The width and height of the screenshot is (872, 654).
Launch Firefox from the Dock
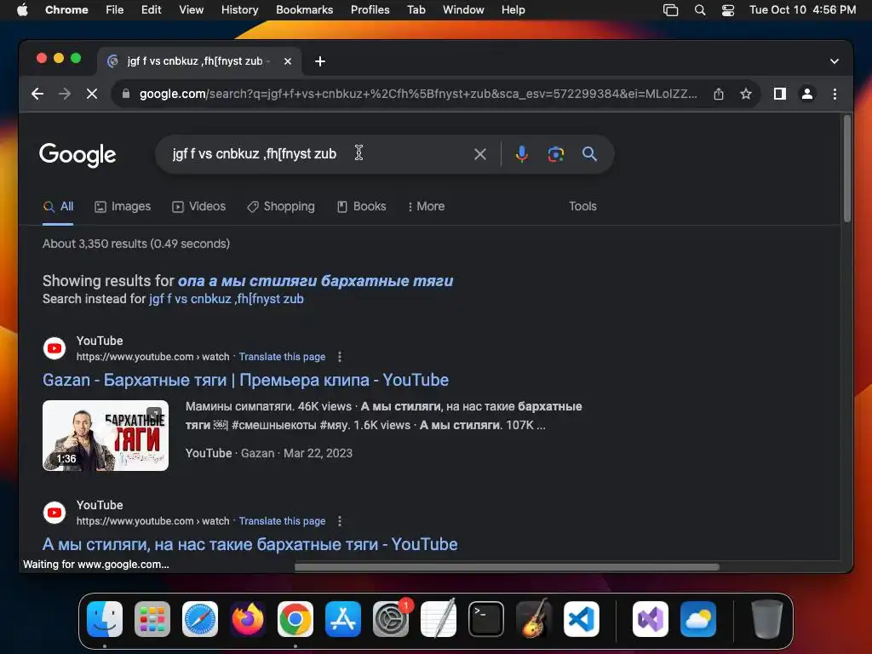[x=248, y=619]
